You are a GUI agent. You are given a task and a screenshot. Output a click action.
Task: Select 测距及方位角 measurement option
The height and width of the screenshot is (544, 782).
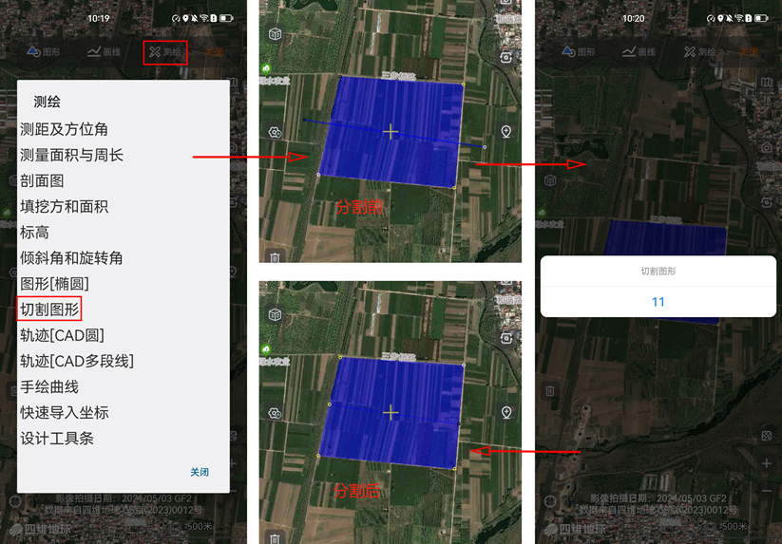click(64, 129)
